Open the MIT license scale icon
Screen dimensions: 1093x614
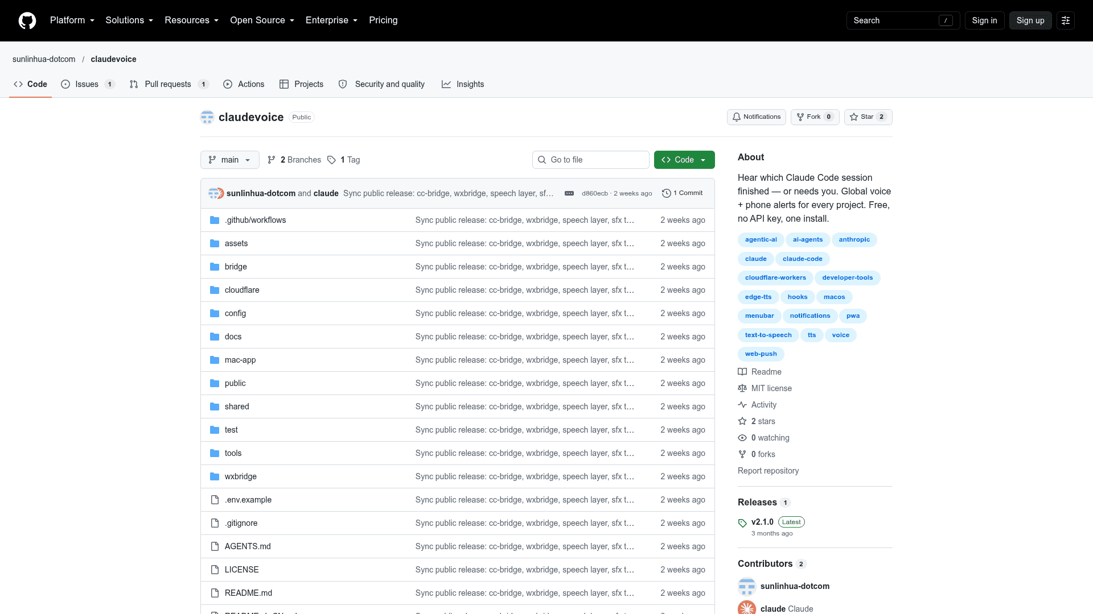coord(742,388)
